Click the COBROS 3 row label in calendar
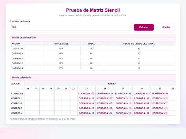Image resolution: width=186 pixels, height=139 pixels. (x=17, y=108)
